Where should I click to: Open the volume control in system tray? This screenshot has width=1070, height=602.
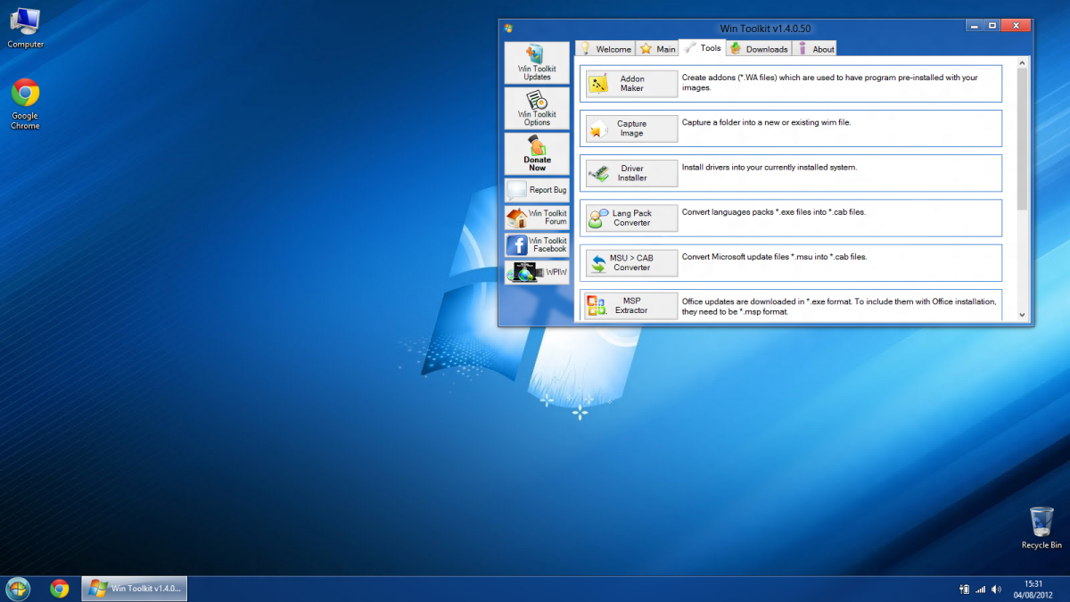995,589
